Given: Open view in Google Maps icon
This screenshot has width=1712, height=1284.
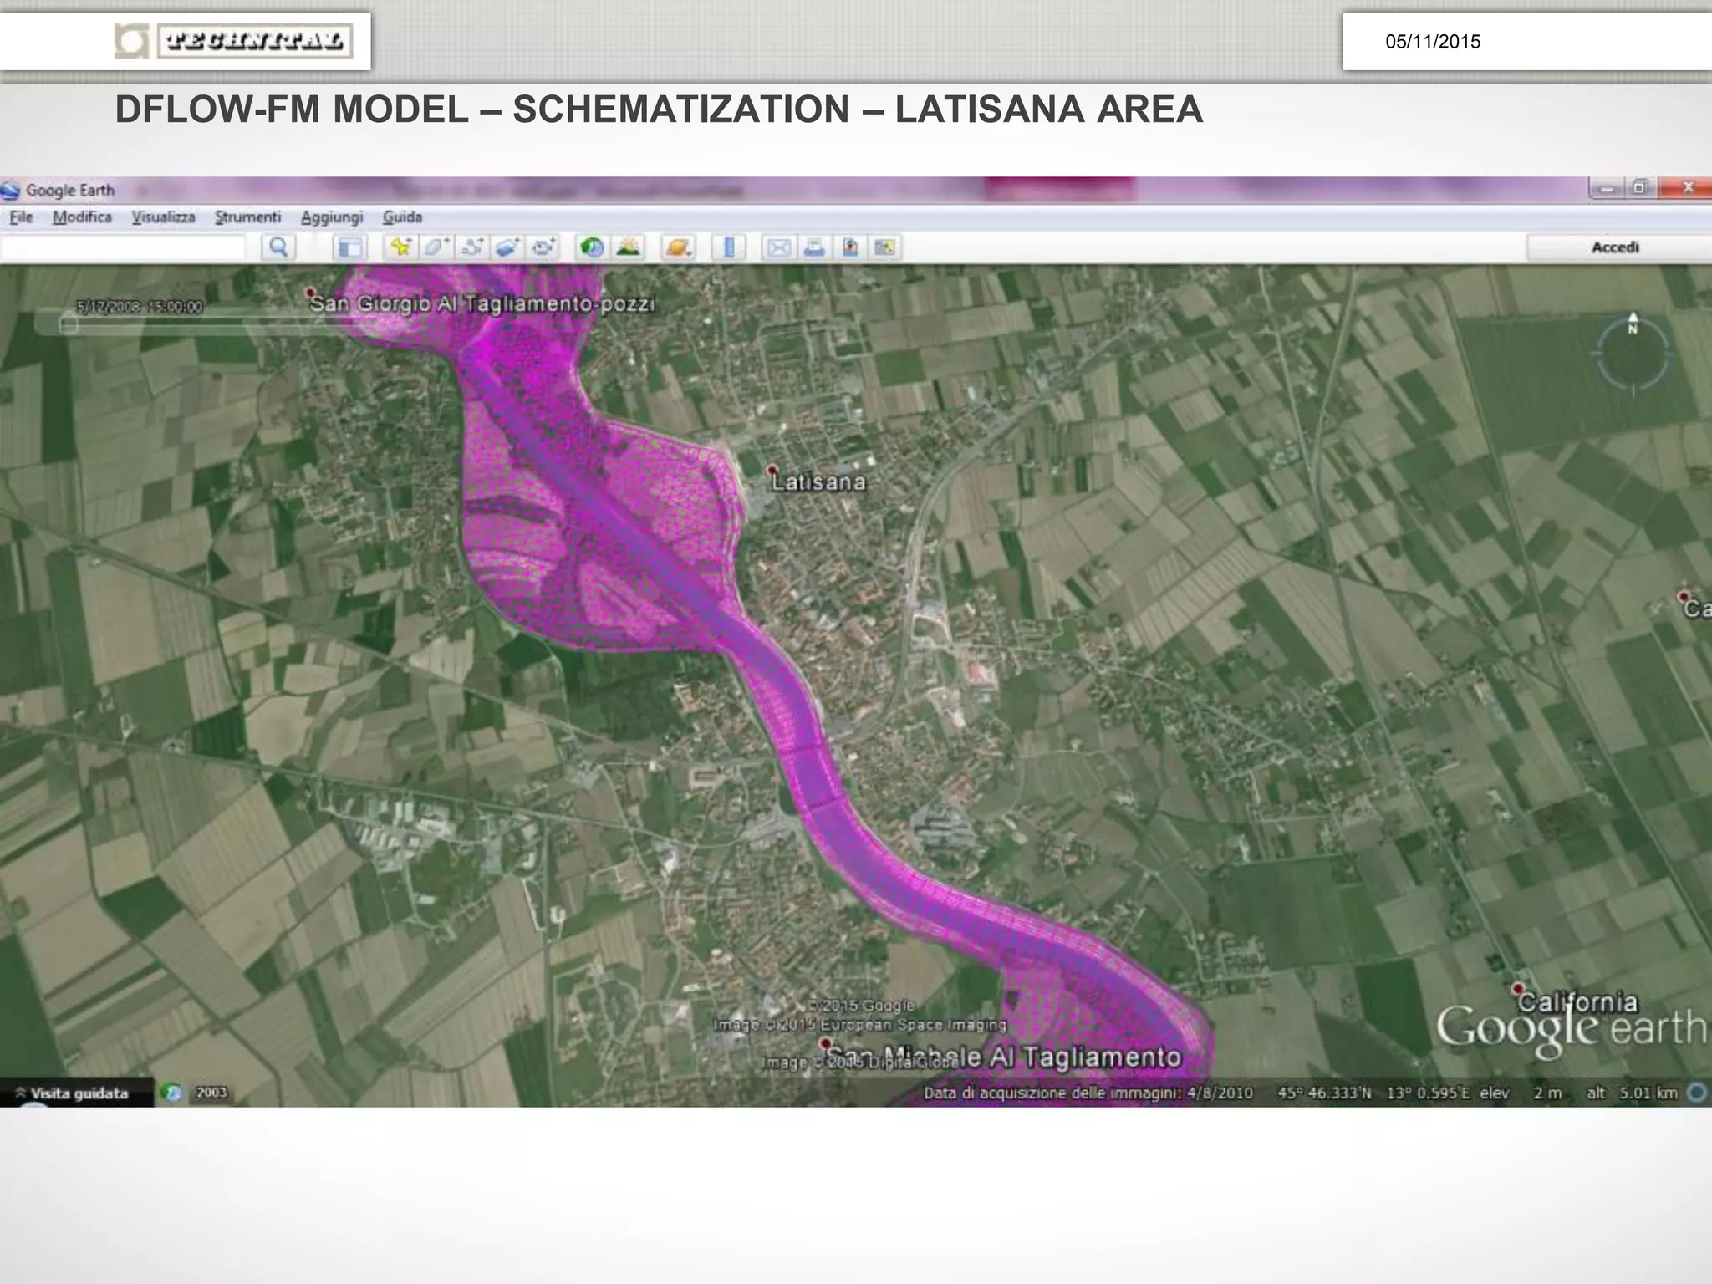Looking at the screenshot, I should coord(885,247).
